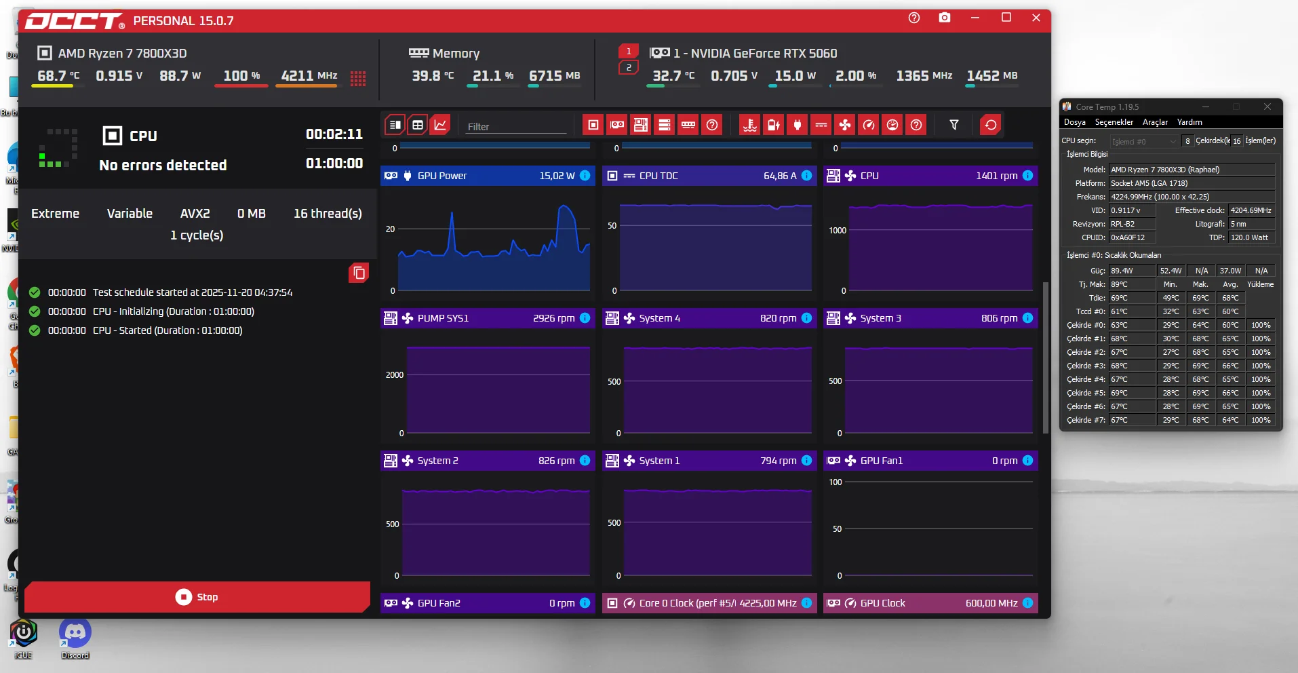Open info for GPU Fan1 sensor
Image resolution: width=1298 pixels, height=673 pixels.
(x=1028, y=461)
